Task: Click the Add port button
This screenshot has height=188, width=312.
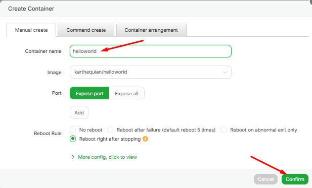Action: [x=79, y=112]
